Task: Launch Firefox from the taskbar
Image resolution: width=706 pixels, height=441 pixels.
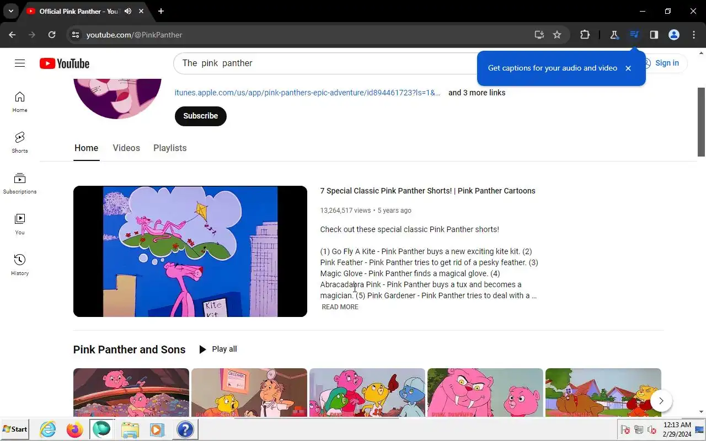Action: 74,429
